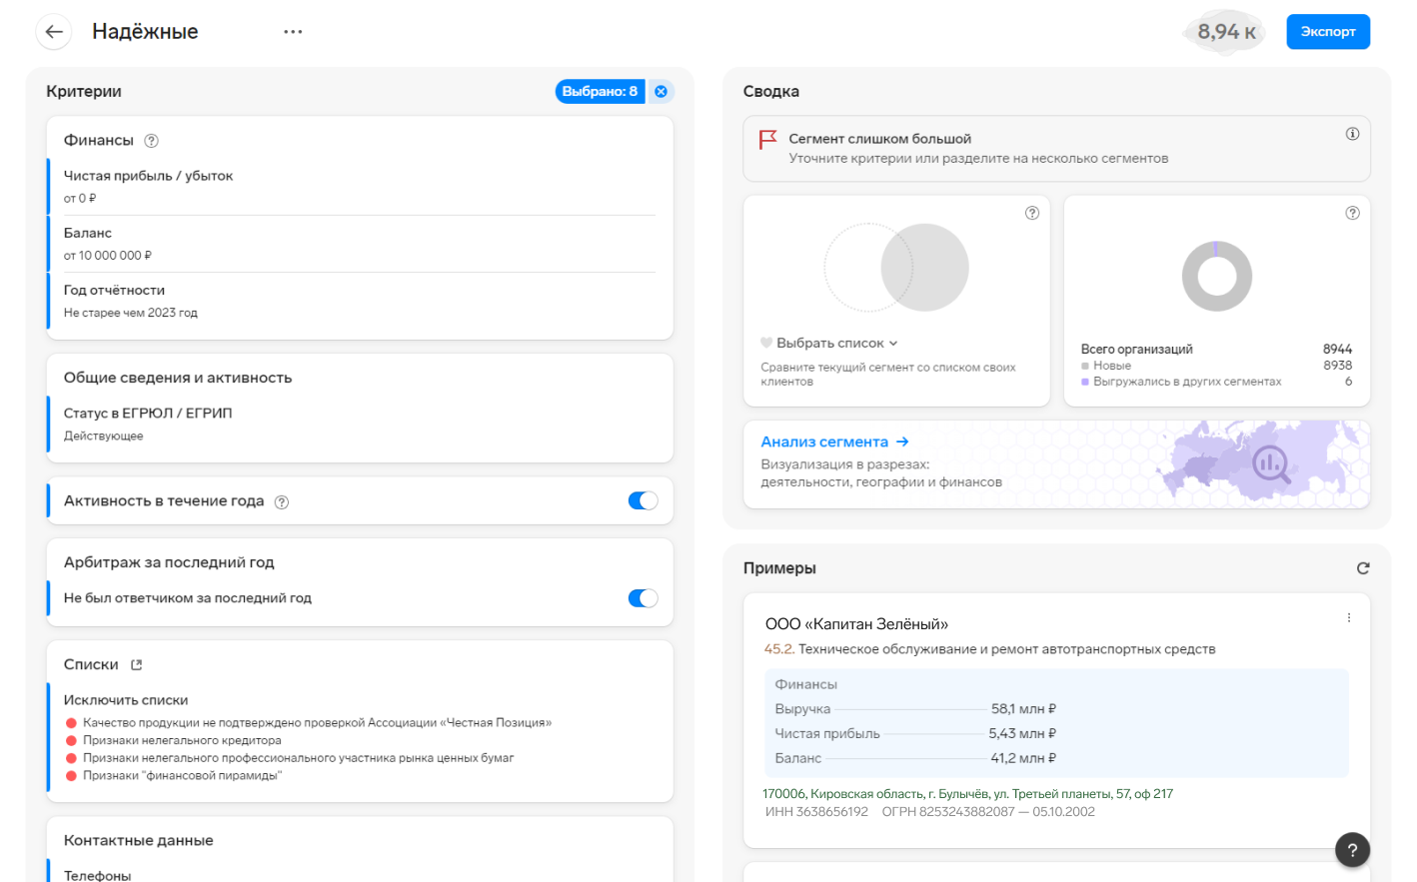Open kebab menu for ООО Капитан Зелёный

pyautogui.click(x=1349, y=618)
